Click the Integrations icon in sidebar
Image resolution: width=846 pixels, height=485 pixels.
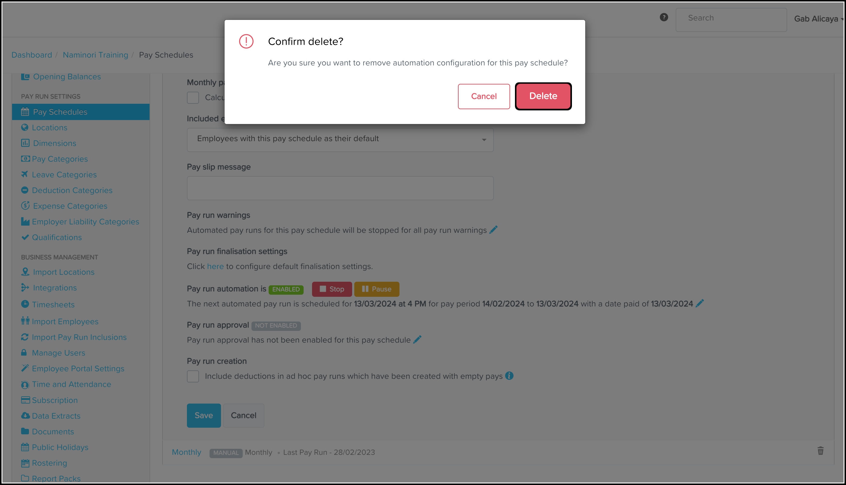tap(25, 287)
